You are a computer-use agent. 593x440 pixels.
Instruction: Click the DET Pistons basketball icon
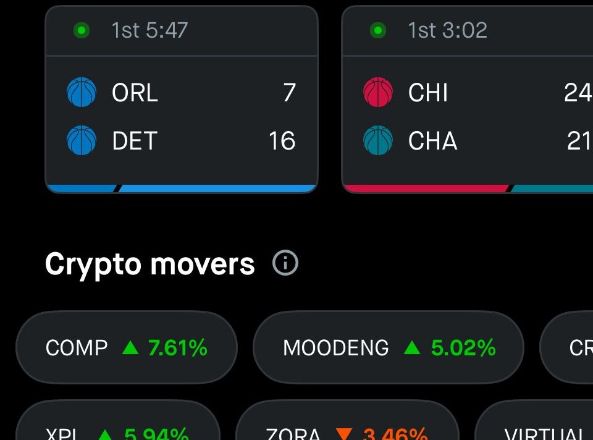(81, 141)
